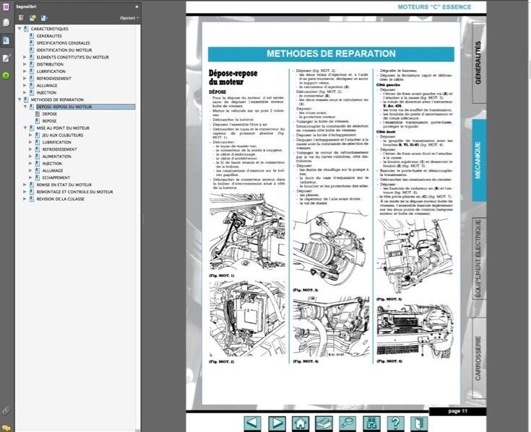Viewport: 531px width, 432px height.
Task: Click the Fig. MOT. 1 engine illustration
Action: pyautogui.click(x=247, y=232)
